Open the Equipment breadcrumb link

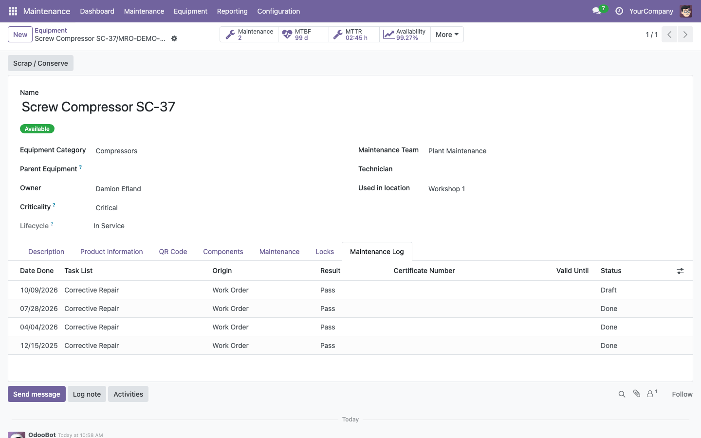coord(51,30)
